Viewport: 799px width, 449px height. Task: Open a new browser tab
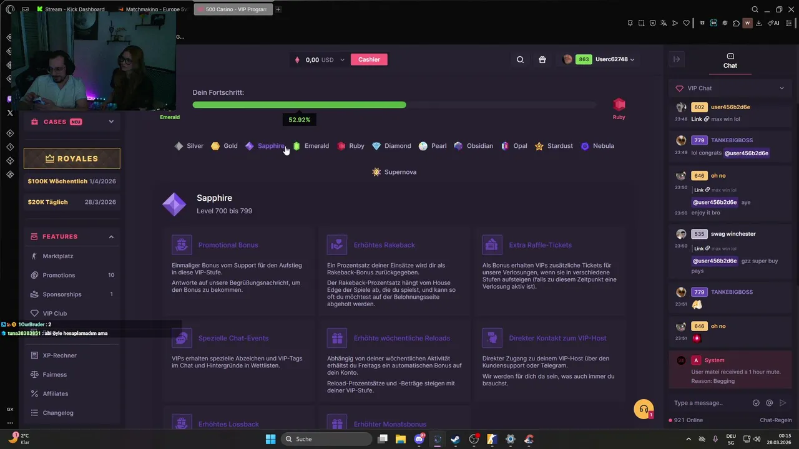pyautogui.click(x=278, y=9)
